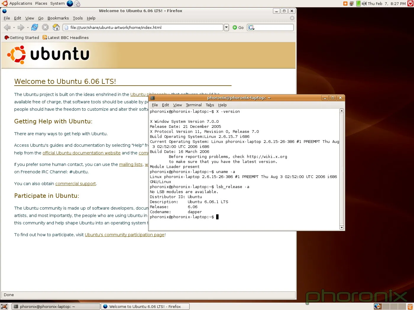
Task: Click the Getting Started bookmark icon
Action: coord(7,37)
